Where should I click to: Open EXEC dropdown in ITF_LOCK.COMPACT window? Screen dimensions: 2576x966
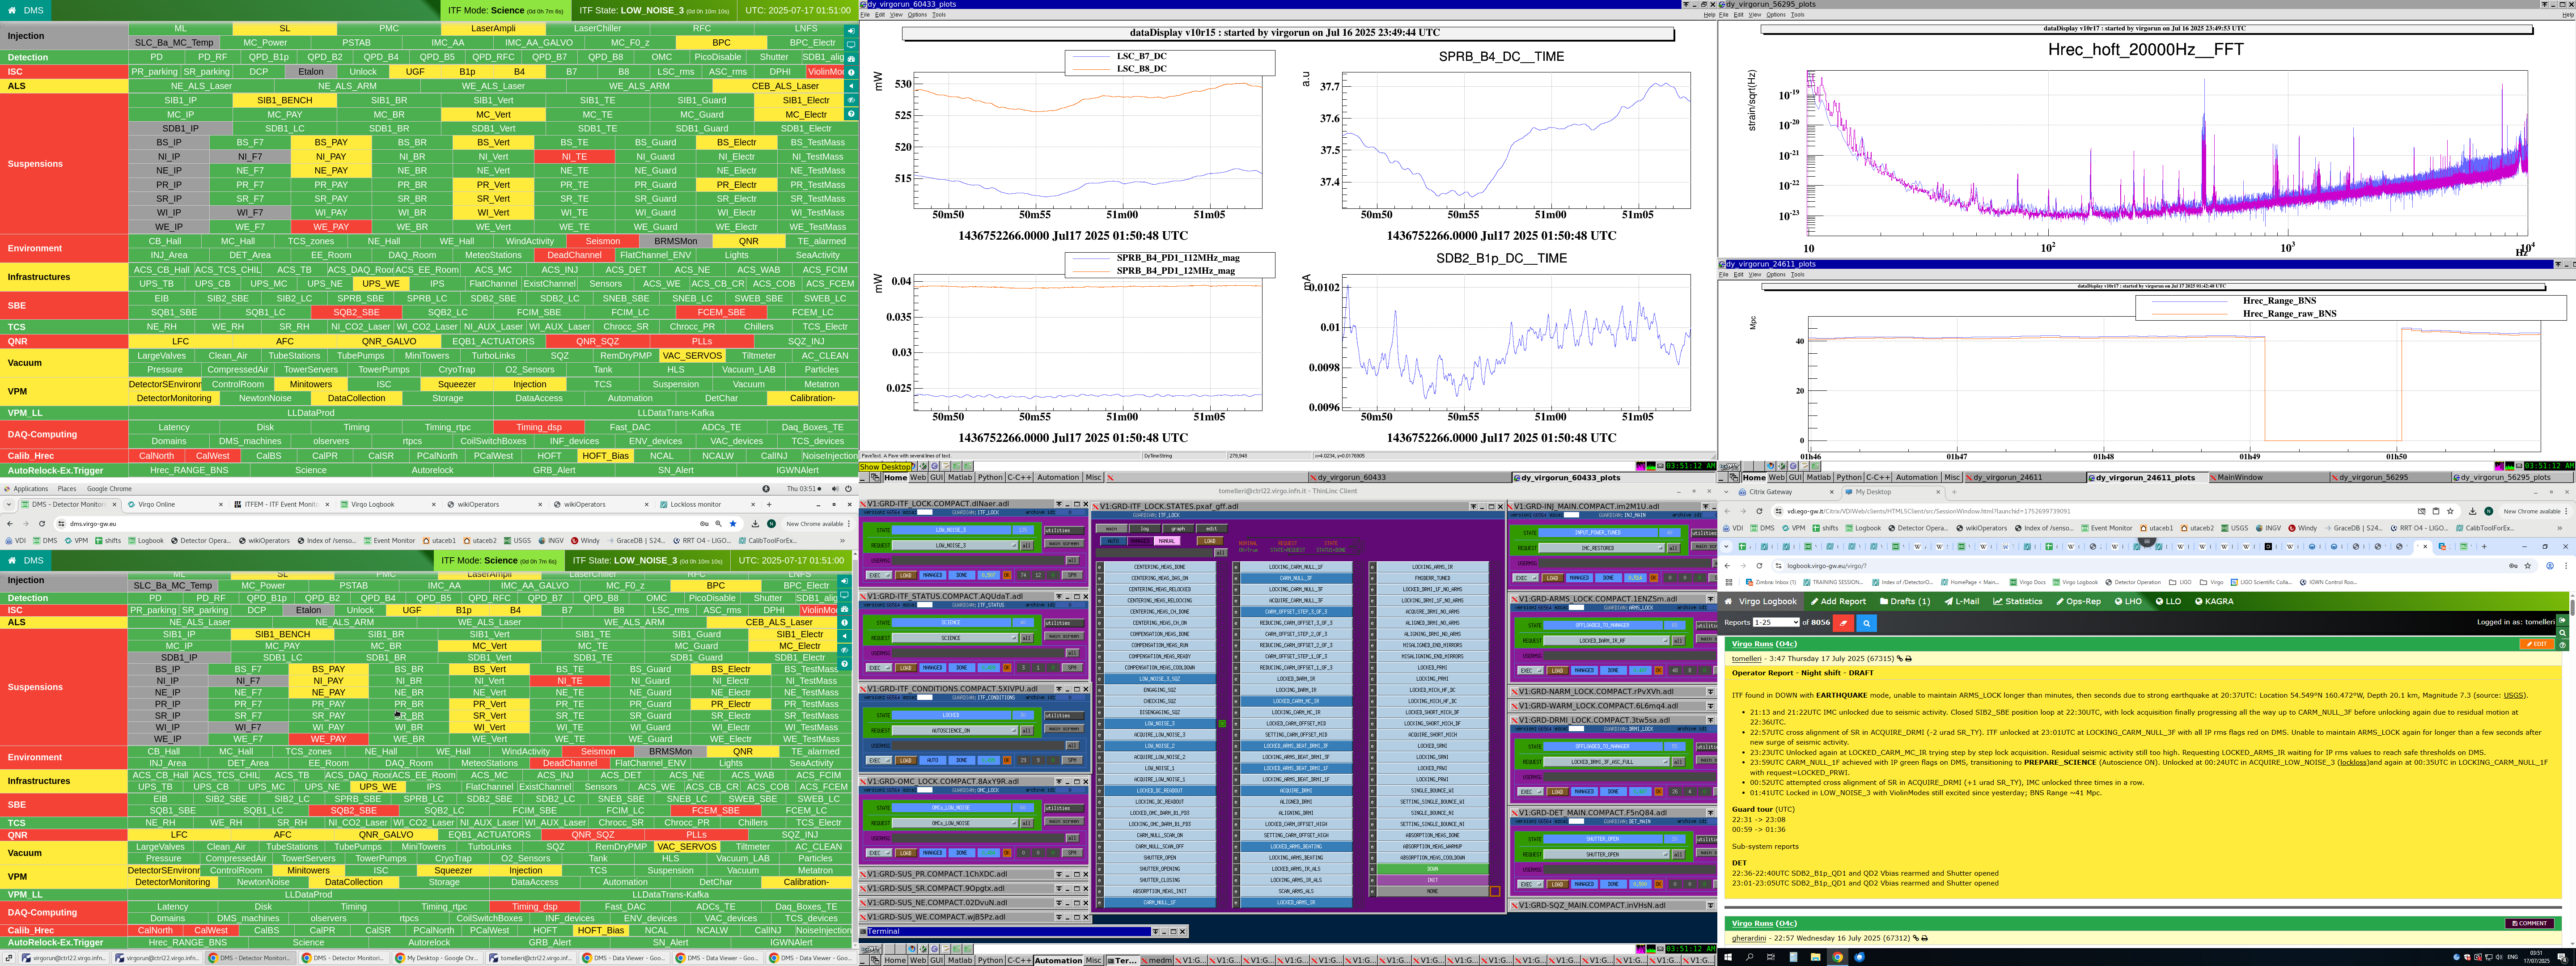coord(878,576)
